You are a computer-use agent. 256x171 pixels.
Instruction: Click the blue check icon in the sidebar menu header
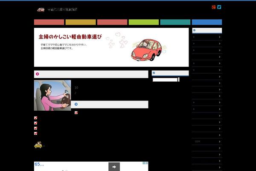194,30
